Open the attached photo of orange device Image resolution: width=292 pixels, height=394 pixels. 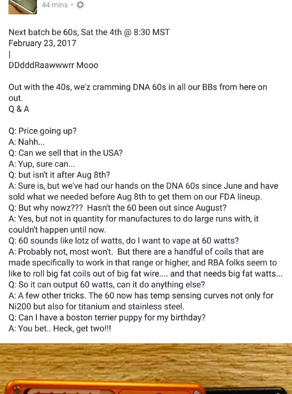pos(146,369)
